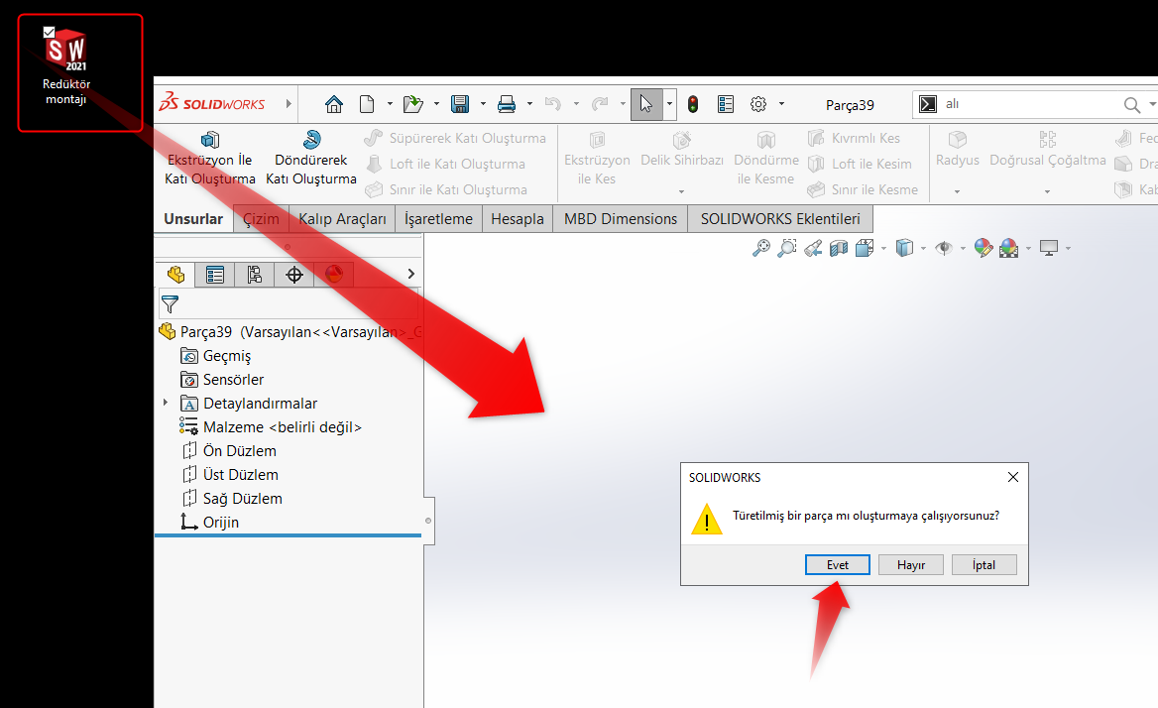The height and width of the screenshot is (708, 1158).
Task: Click the View Settings monitor icon
Action: click(x=1049, y=248)
